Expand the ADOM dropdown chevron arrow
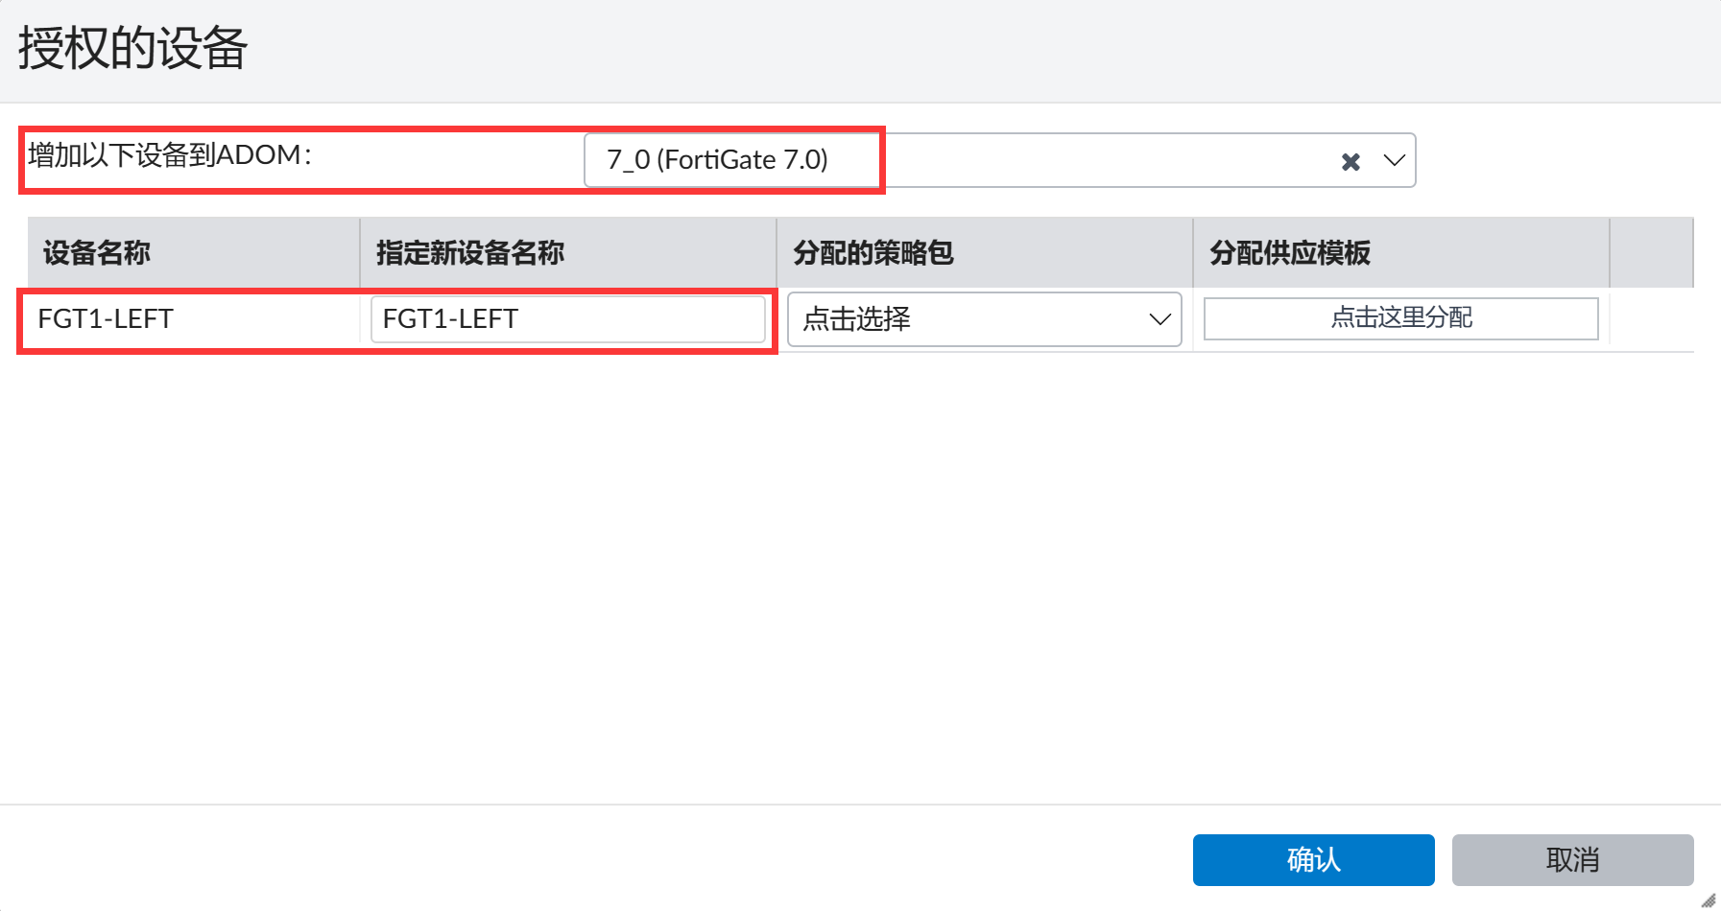Image resolution: width=1721 pixels, height=911 pixels. click(x=1394, y=161)
